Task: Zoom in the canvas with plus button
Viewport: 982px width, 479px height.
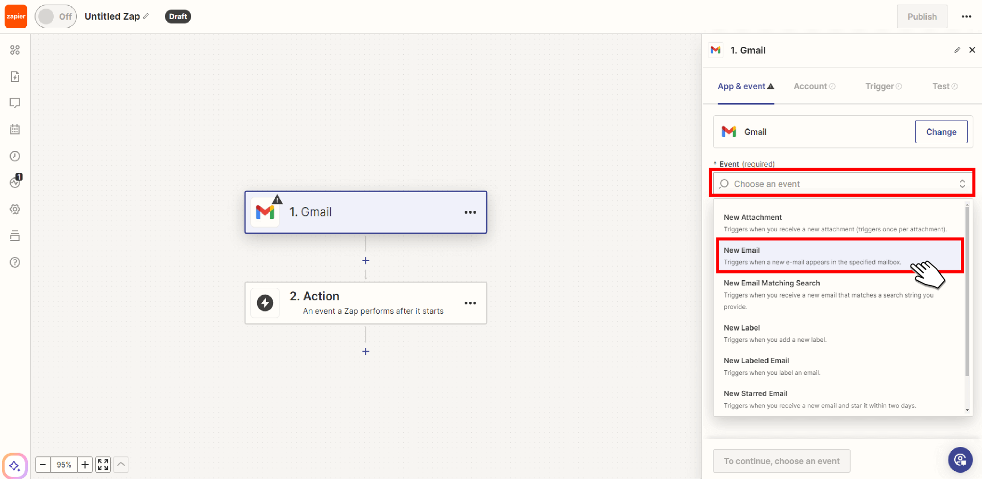Action: (85, 465)
